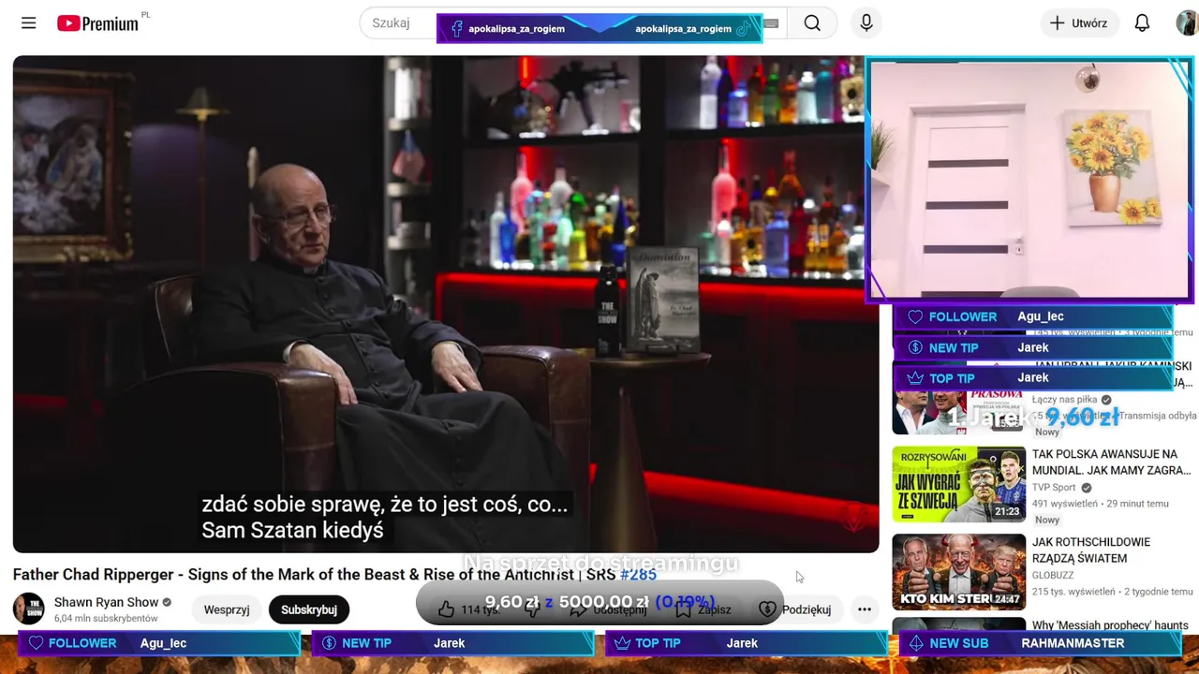Click the 21:23 duration badge
This screenshot has width=1199, height=674.
tap(1007, 512)
